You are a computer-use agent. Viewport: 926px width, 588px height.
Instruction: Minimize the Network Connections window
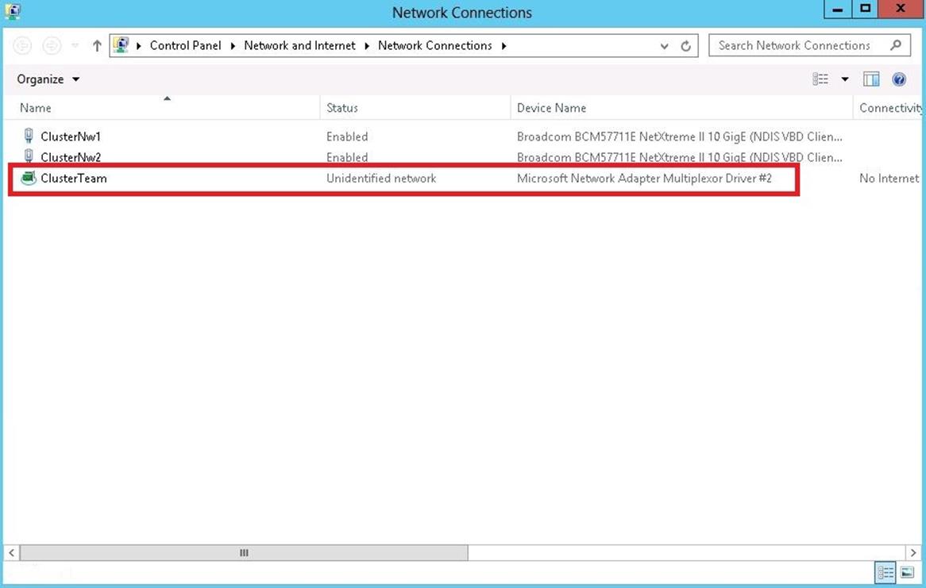coord(837,9)
